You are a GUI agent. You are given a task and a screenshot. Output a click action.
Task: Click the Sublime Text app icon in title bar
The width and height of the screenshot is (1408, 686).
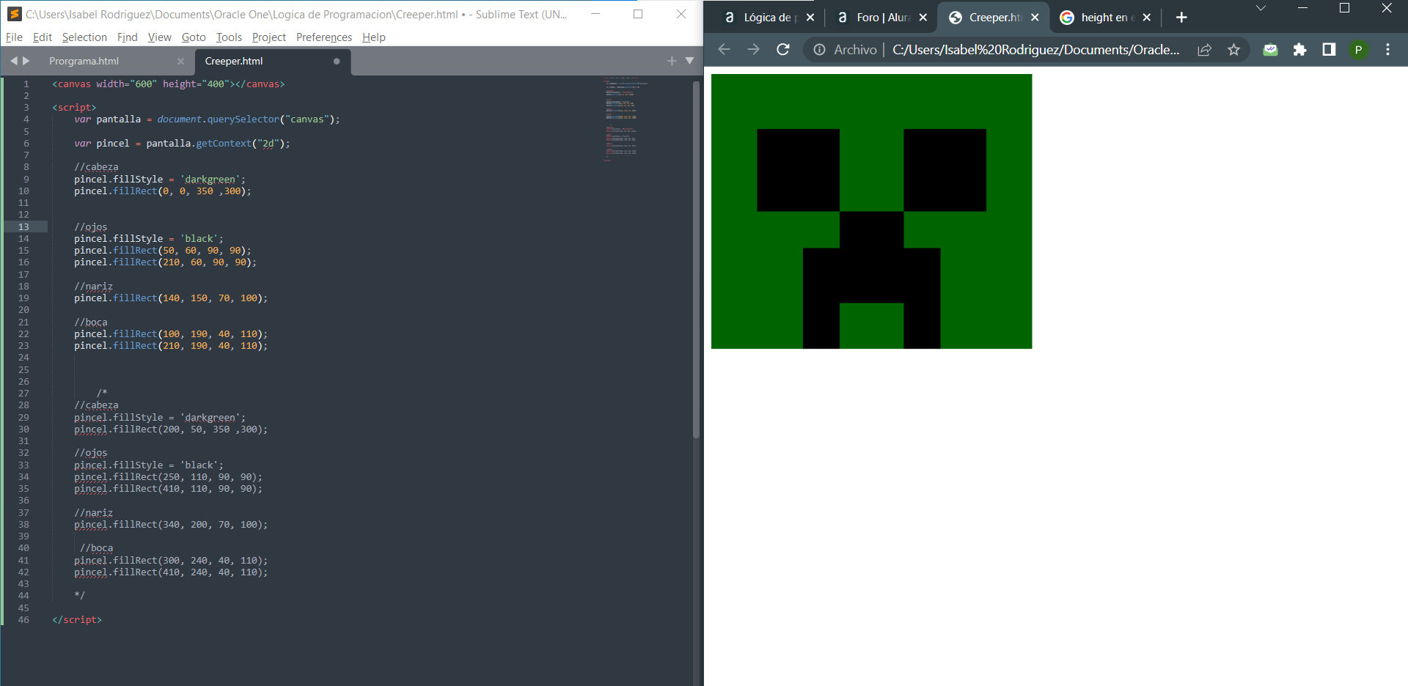[14, 14]
